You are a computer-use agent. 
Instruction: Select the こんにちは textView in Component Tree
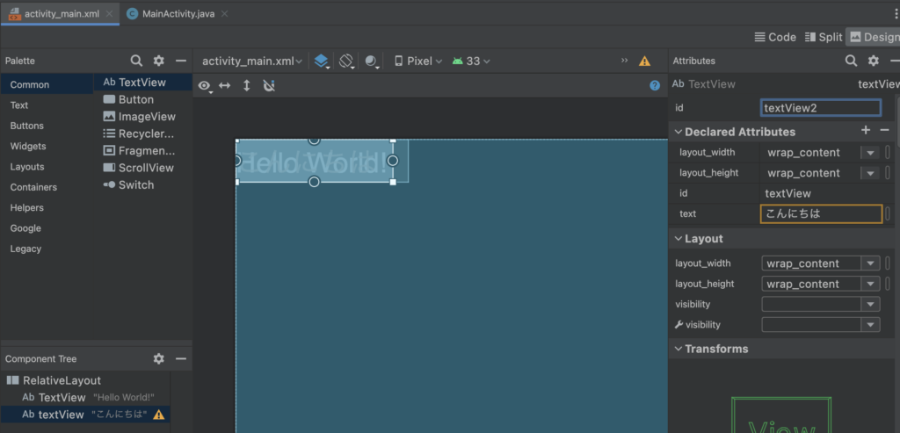(x=62, y=415)
